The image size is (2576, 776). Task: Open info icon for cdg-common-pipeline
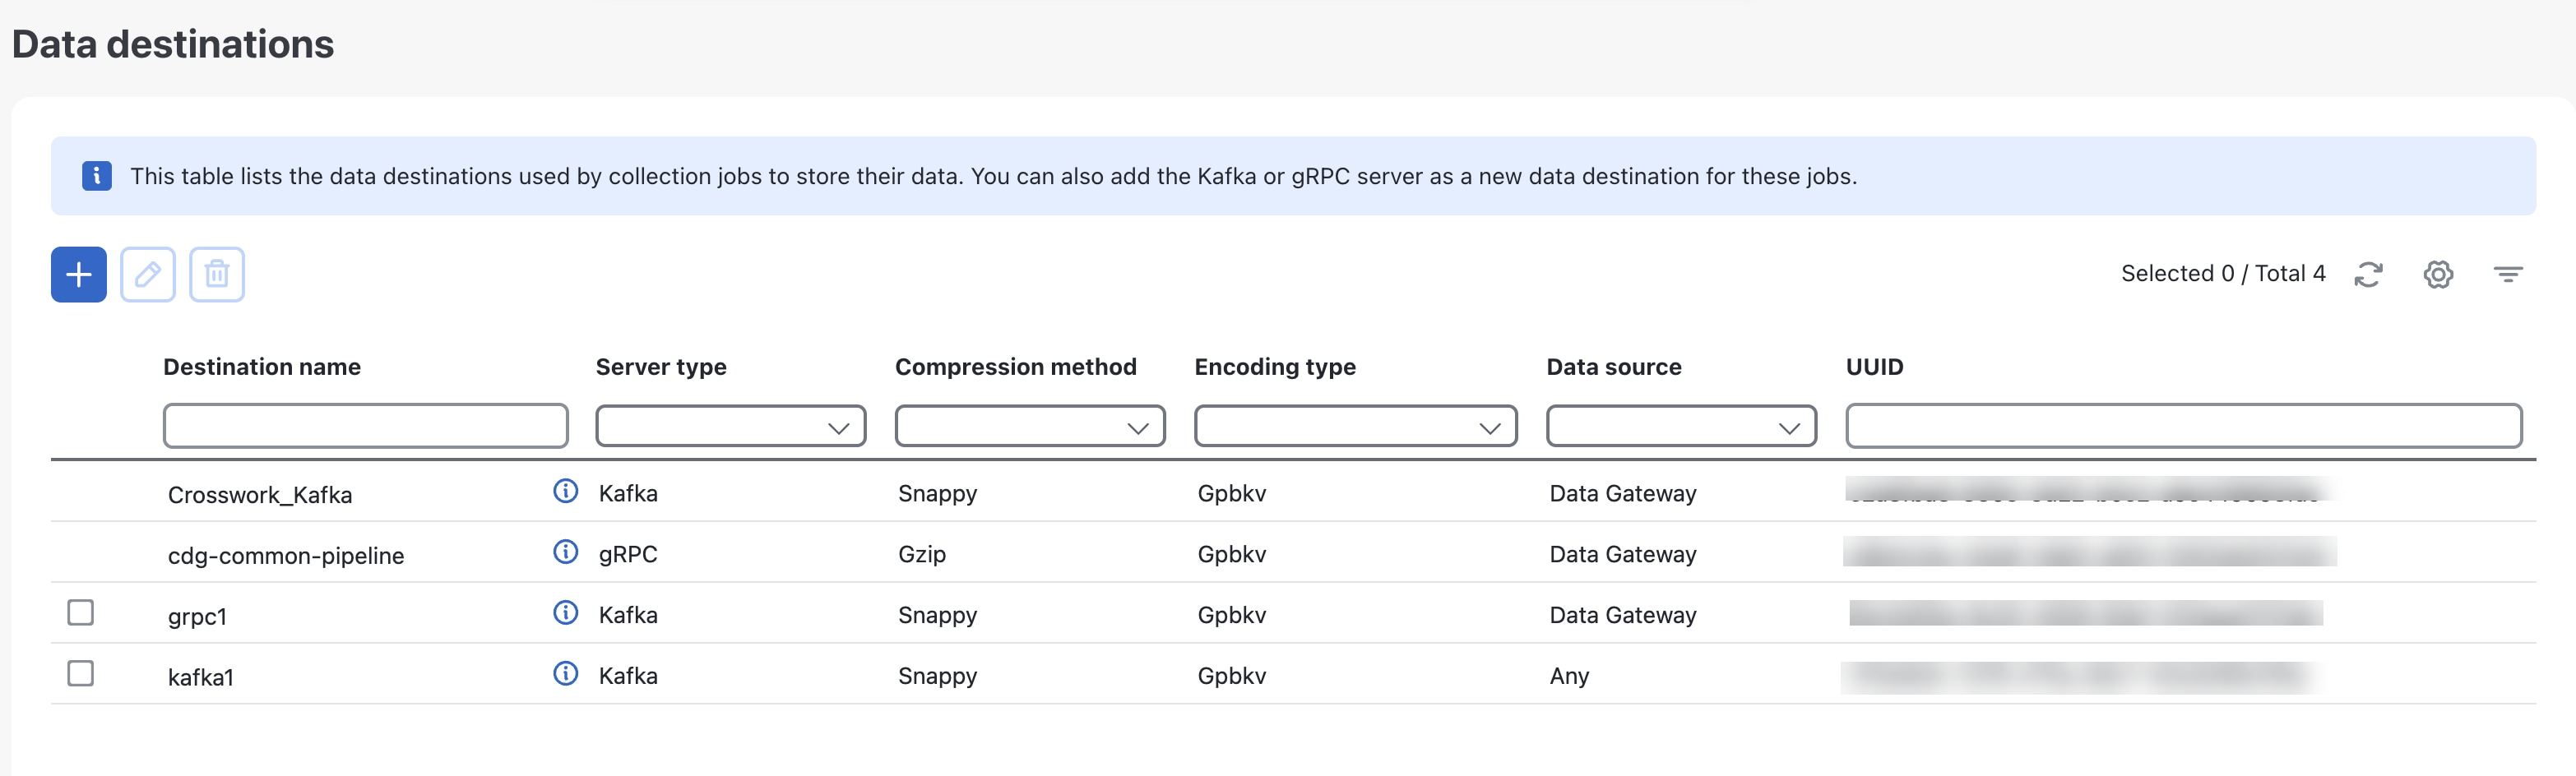[x=566, y=552]
